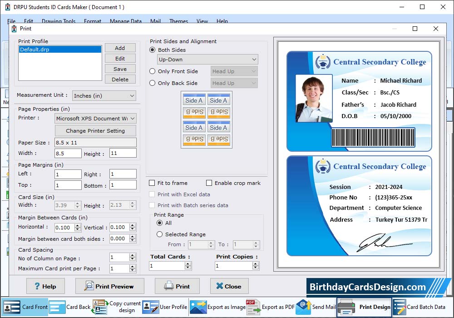Click Top margin input field
The height and width of the screenshot is (318, 454).
click(x=68, y=185)
